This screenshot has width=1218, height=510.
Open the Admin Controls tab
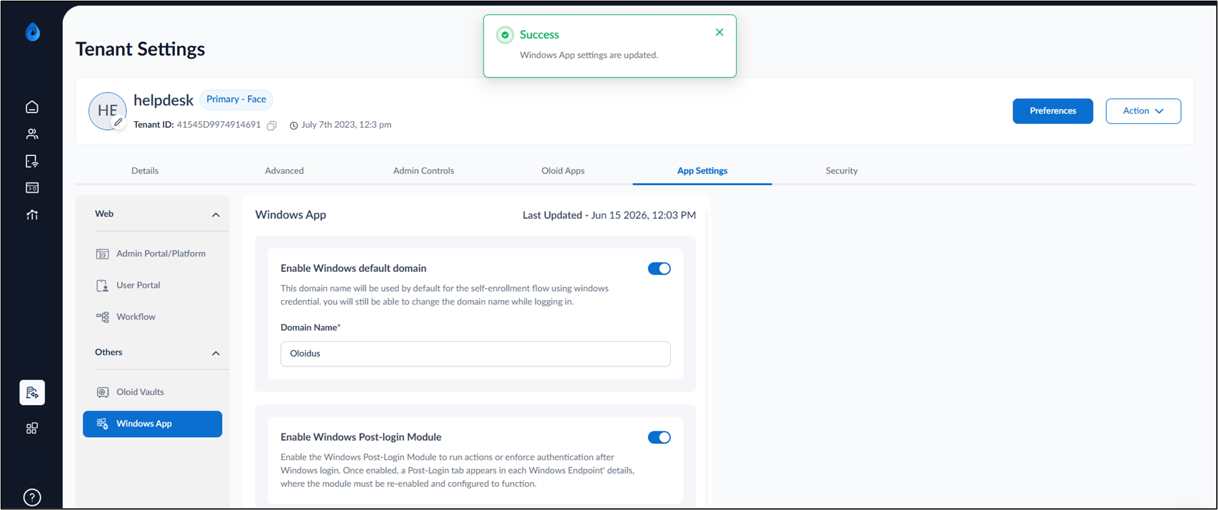click(x=424, y=171)
